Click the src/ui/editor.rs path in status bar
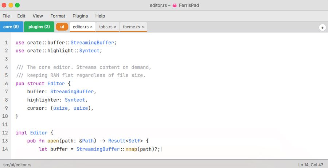 [x=17, y=165]
